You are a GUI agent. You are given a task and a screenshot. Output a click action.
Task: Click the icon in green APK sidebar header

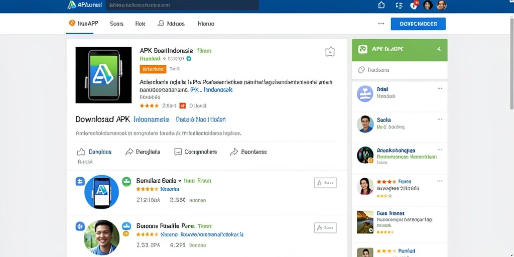[362, 49]
